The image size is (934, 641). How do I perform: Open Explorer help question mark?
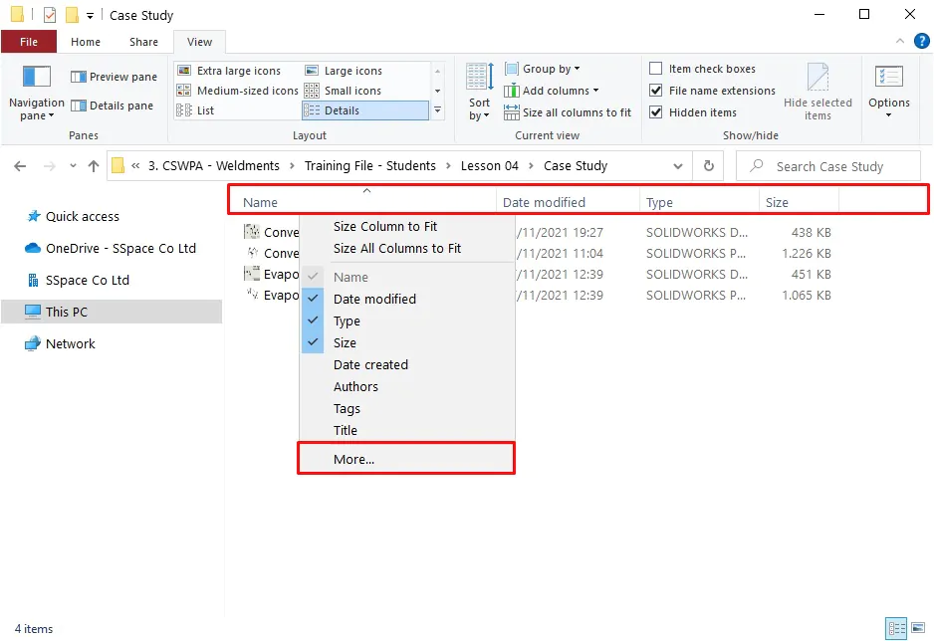tap(921, 41)
